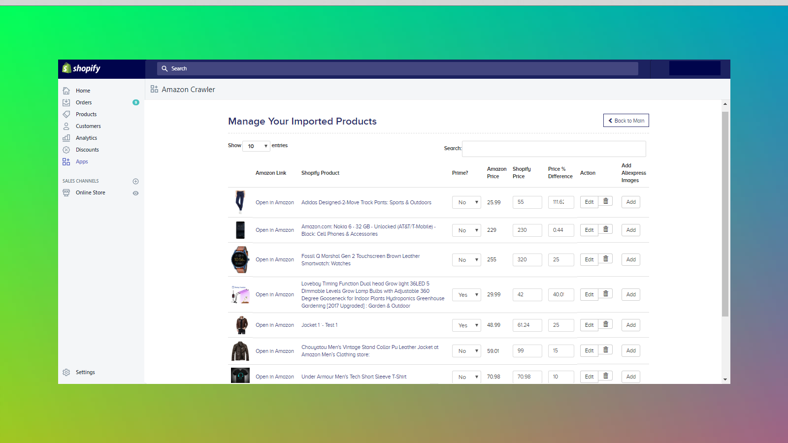
Task: Open Prime dropdown for Nokia 6 row
Action: click(x=466, y=230)
